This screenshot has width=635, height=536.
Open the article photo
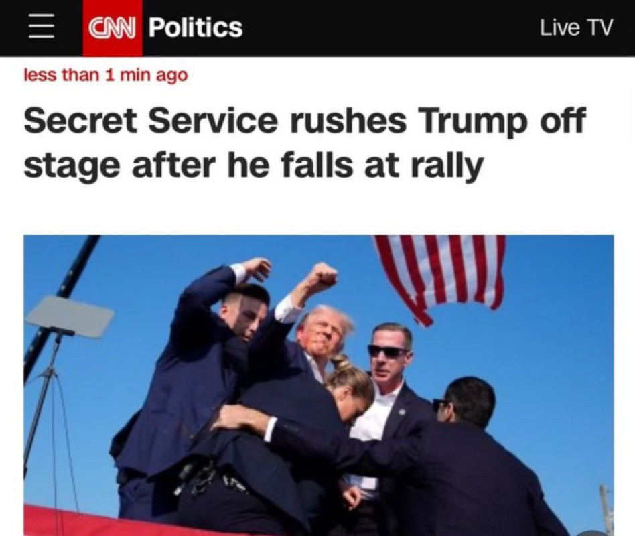click(x=319, y=385)
